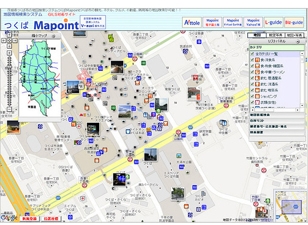Viewport: 308px width, 225px height.
Task: Click the 公 marker by 筑波合同 building
Action: (185, 52)
